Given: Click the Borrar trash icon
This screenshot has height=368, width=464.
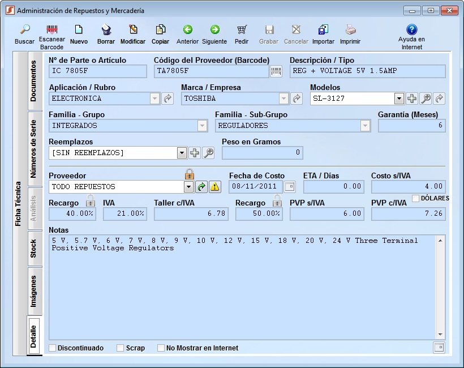Looking at the screenshot, I should [x=106, y=29].
